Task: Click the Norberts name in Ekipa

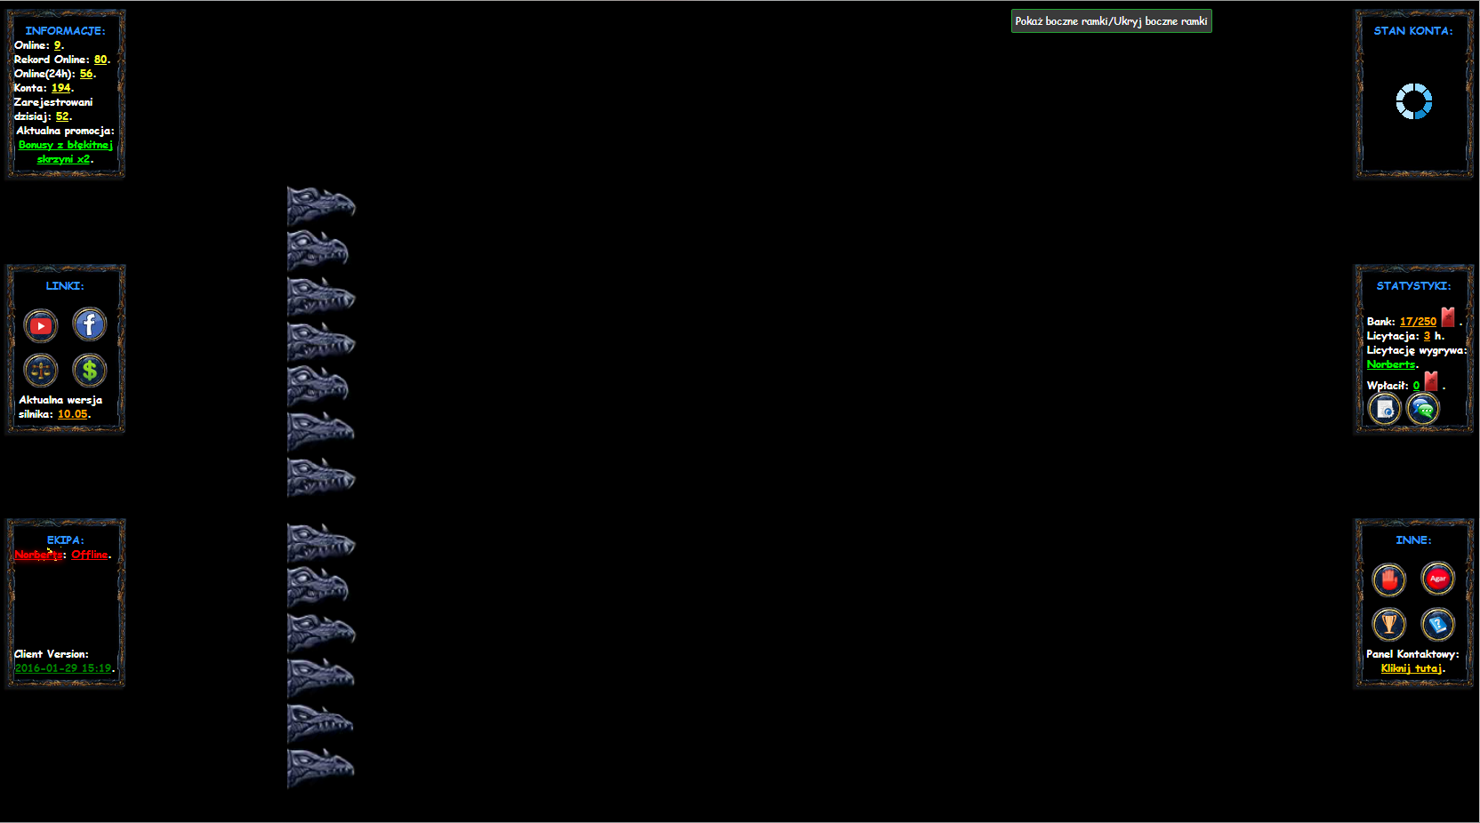Action: 38,555
